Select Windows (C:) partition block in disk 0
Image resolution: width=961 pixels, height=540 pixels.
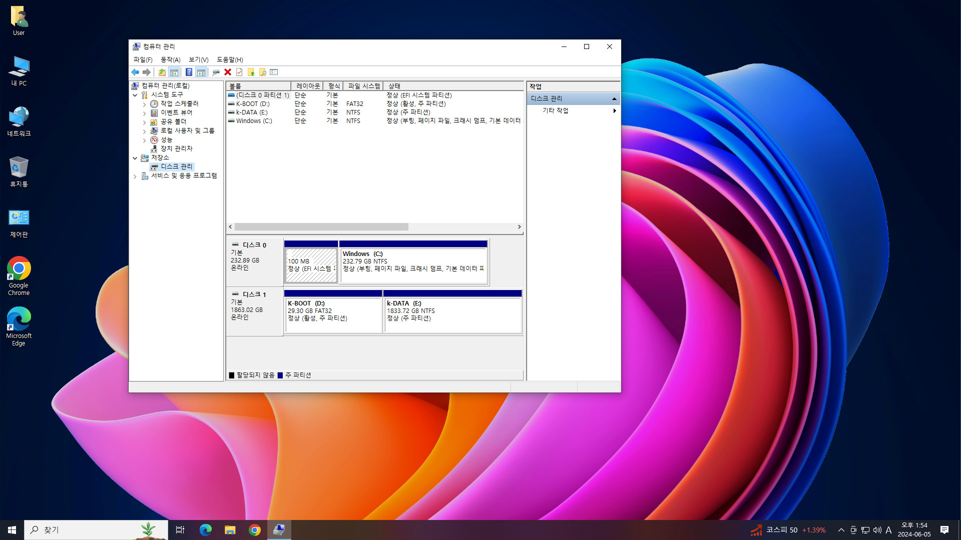click(x=413, y=261)
